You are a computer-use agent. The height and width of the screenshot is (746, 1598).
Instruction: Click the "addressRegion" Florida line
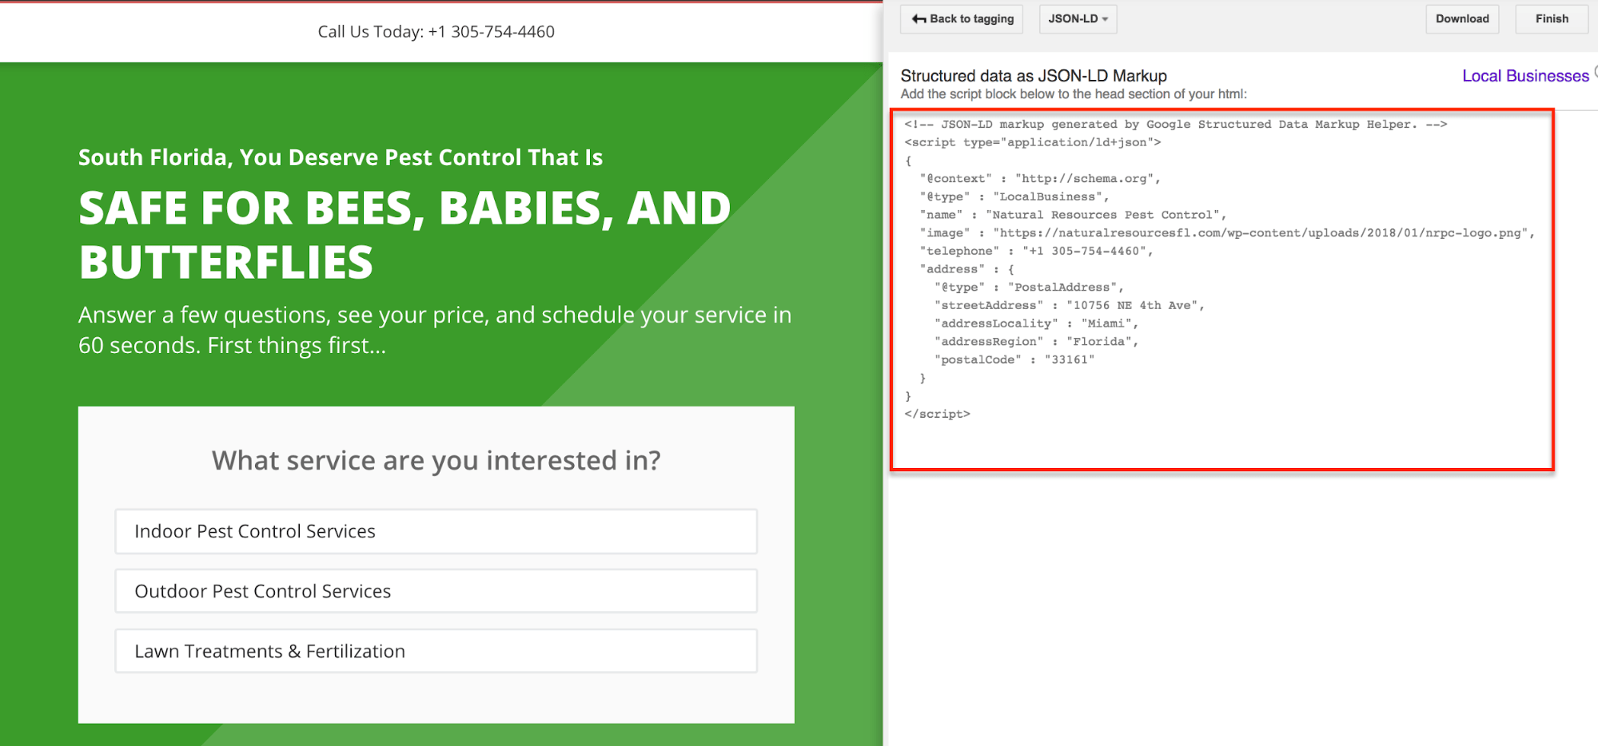pos(1036,342)
